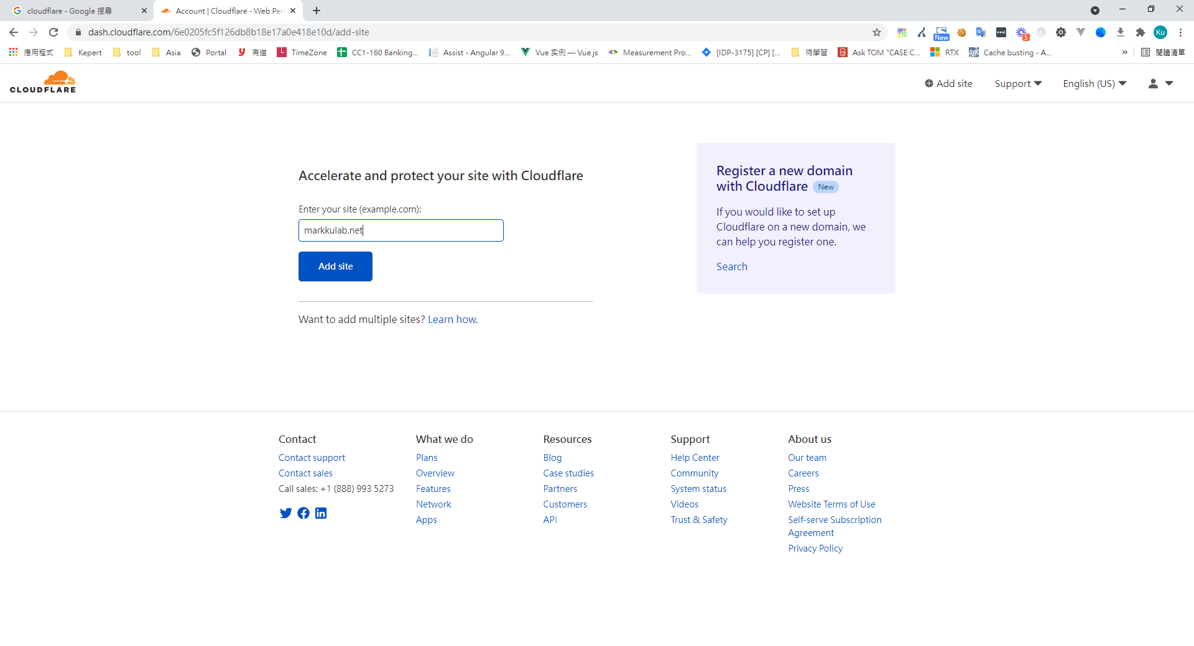The image size is (1194, 646).
Task: Click Add site in the top header
Action: click(x=948, y=84)
